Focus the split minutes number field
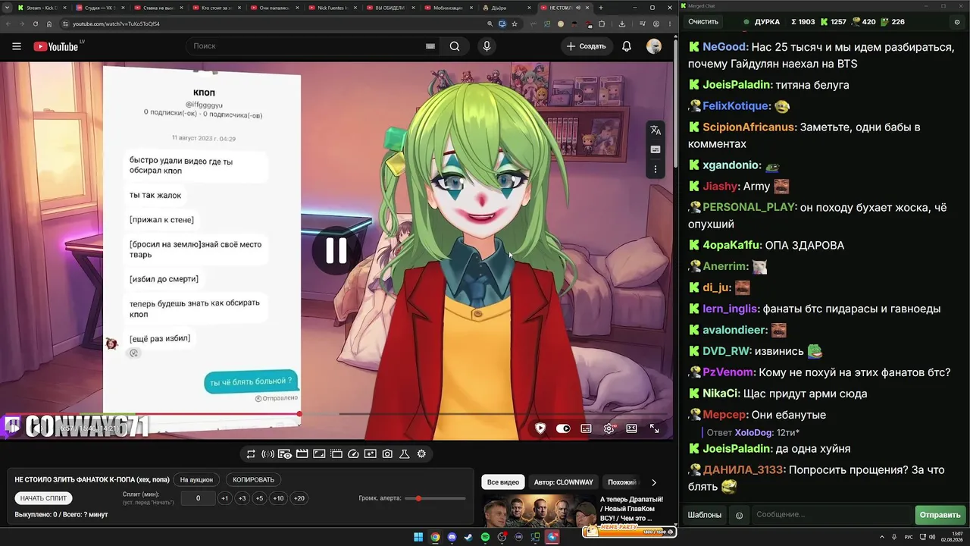Viewport: 970px width, 546px height. 199,498
